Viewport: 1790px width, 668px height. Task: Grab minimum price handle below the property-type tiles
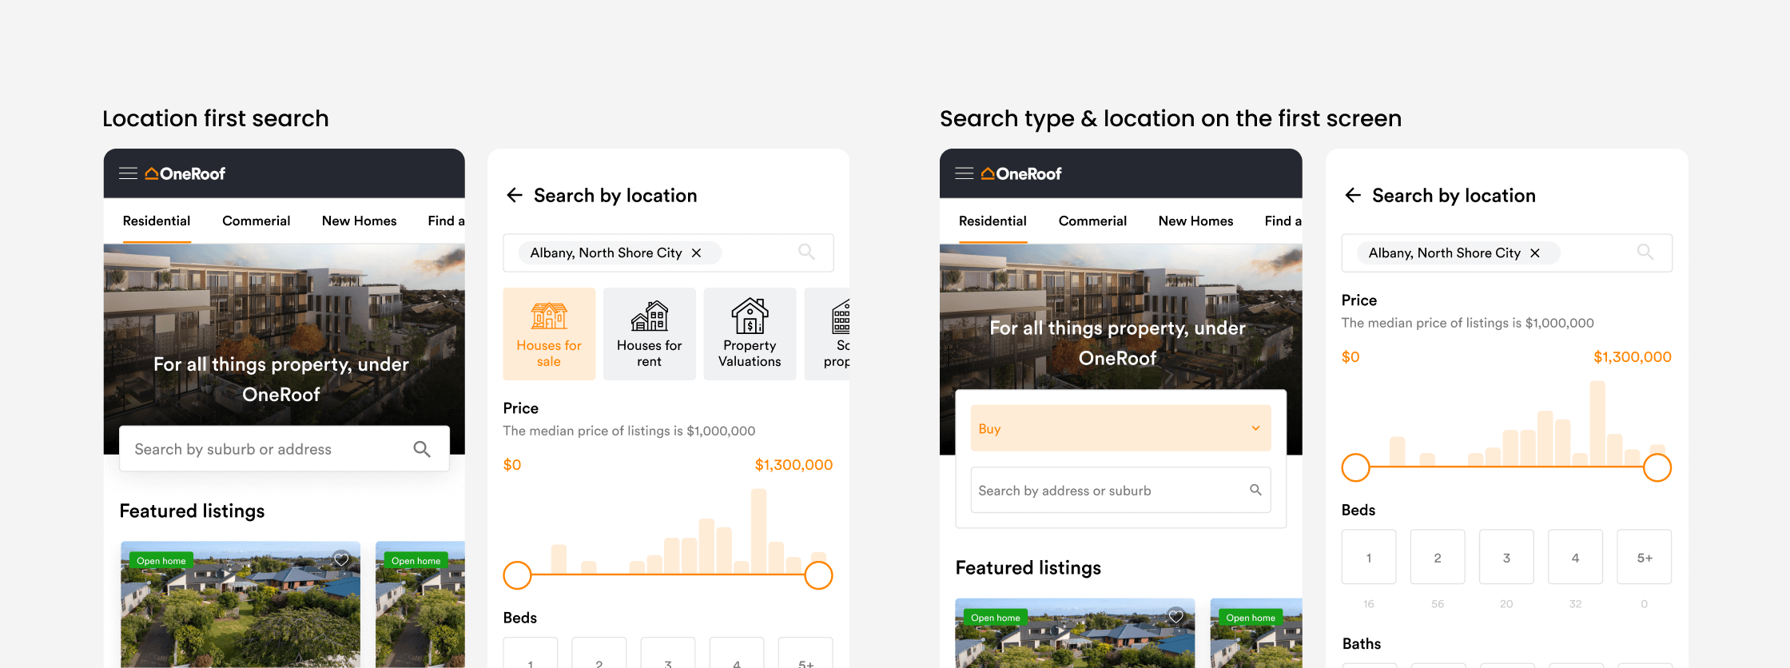click(x=517, y=575)
